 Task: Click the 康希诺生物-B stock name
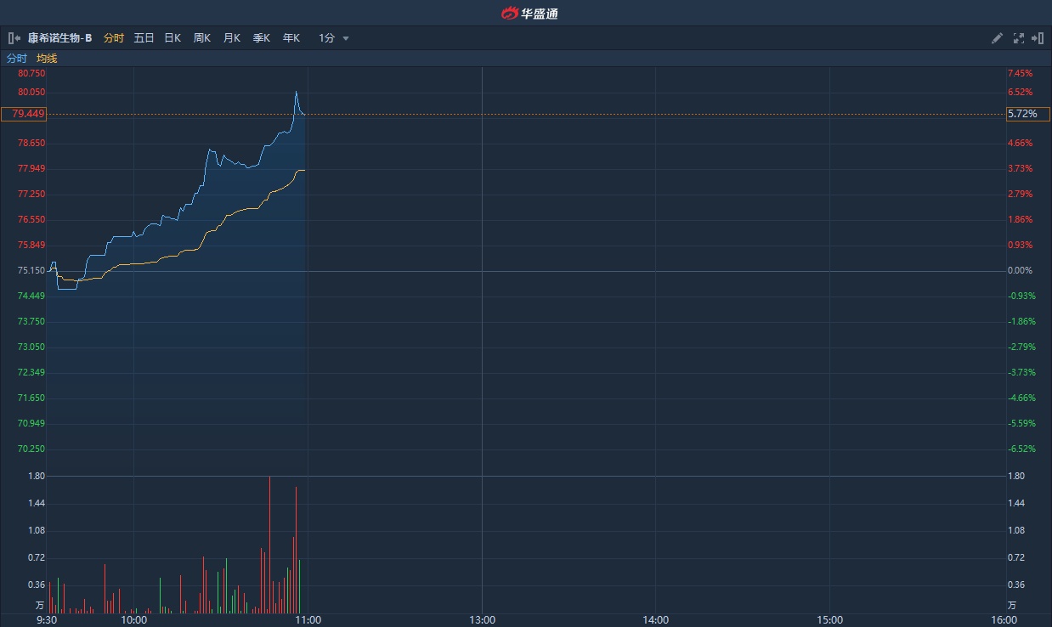(x=59, y=38)
